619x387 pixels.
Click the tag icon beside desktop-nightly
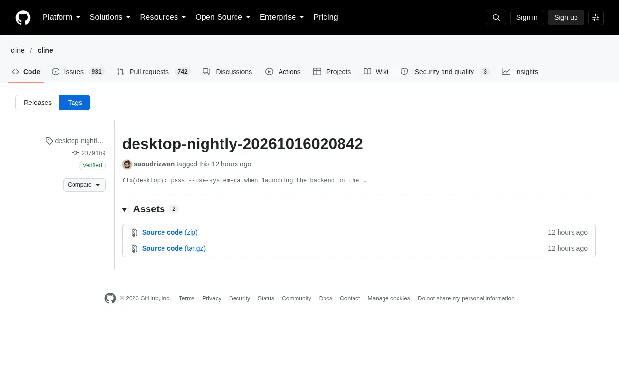click(49, 141)
